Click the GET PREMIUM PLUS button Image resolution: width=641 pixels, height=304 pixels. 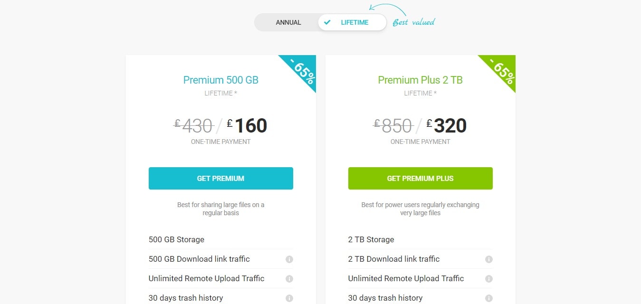[421, 179]
